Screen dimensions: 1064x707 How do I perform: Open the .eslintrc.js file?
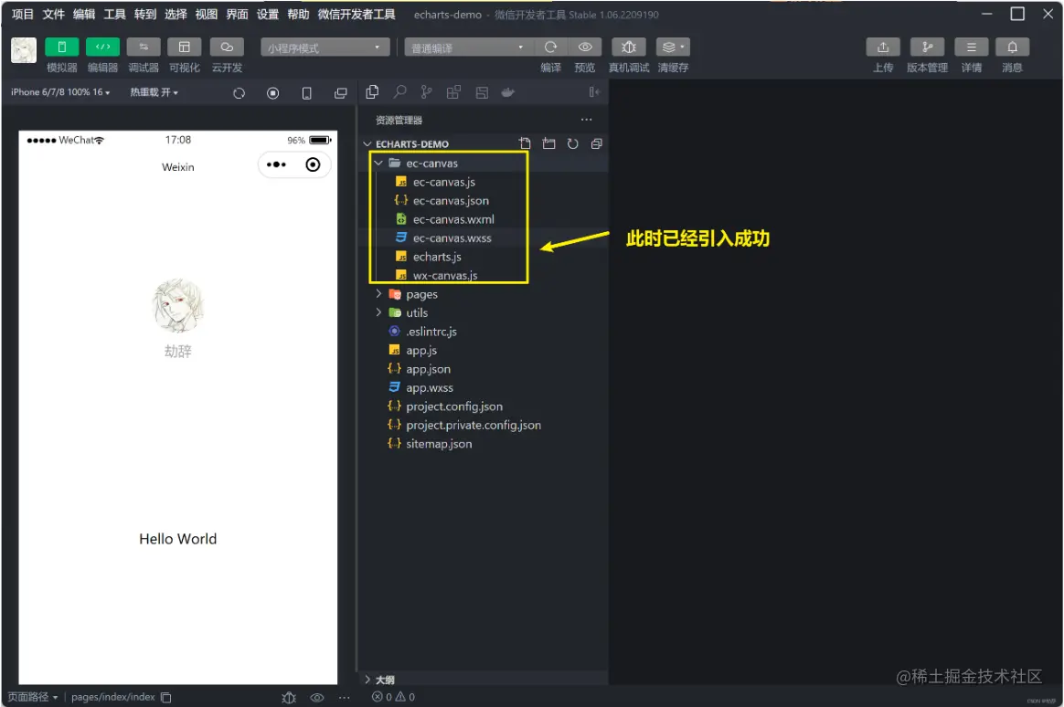(431, 332)
